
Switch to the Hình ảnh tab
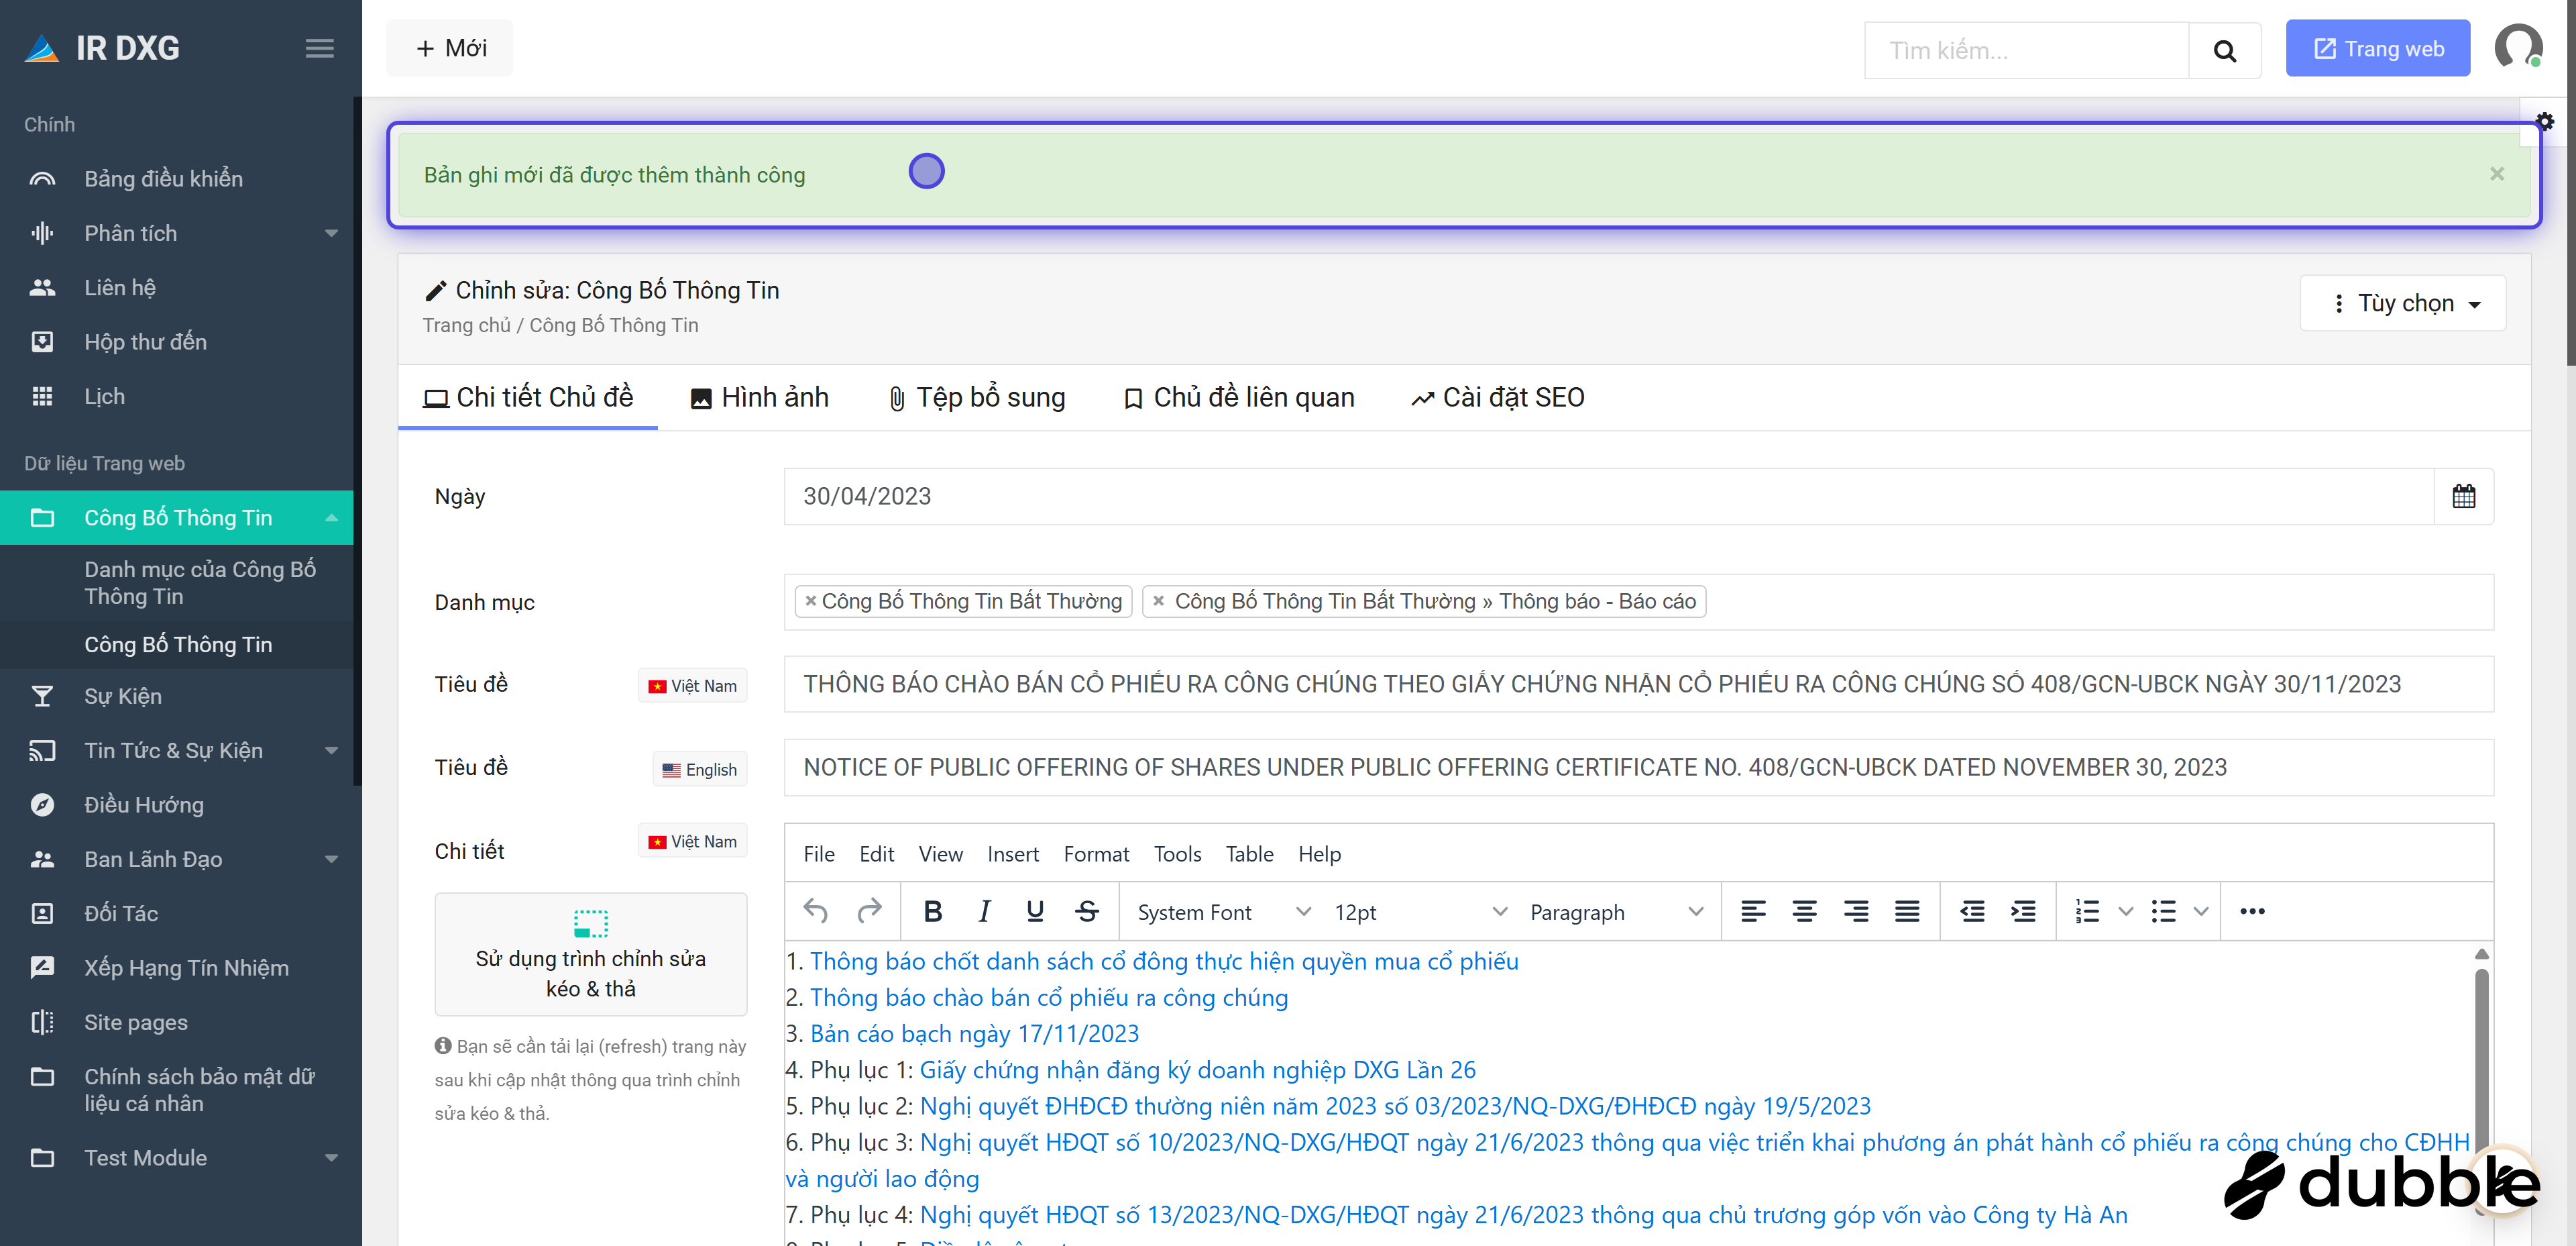(760, 397)
